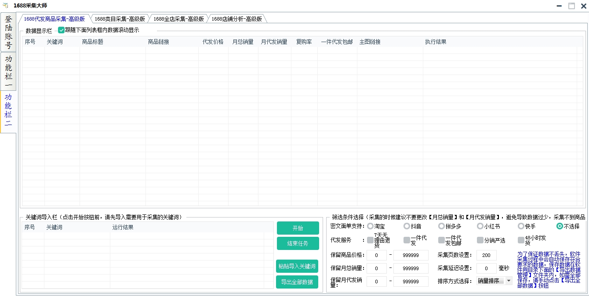Switch to the 1688代发商品采集-高级版 tab
The width and height of the screenshot is (589, 296).
tap(54, 19)
